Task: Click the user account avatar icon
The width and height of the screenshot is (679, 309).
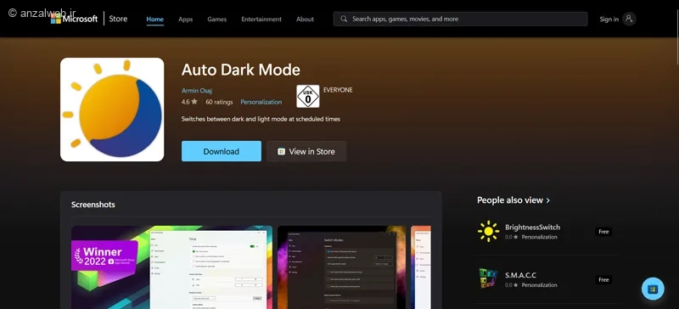Action: pyautogui.click(x=629, y=19)
